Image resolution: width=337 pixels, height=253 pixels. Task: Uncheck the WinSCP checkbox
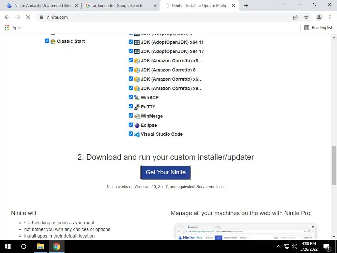pos(131,97)
